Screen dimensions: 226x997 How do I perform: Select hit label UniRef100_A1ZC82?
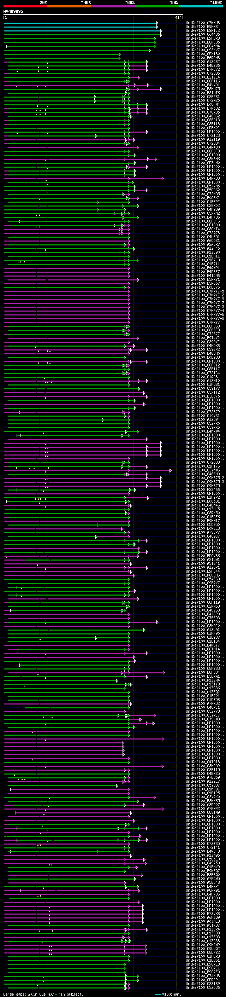202,62
